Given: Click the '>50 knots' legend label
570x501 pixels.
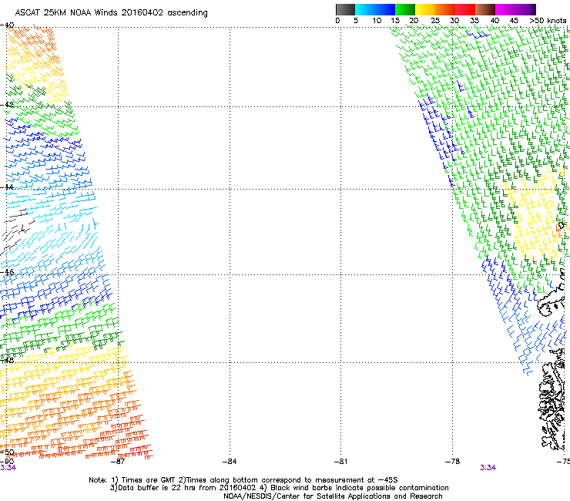Looking at the screenshot, I should [548, 21].
